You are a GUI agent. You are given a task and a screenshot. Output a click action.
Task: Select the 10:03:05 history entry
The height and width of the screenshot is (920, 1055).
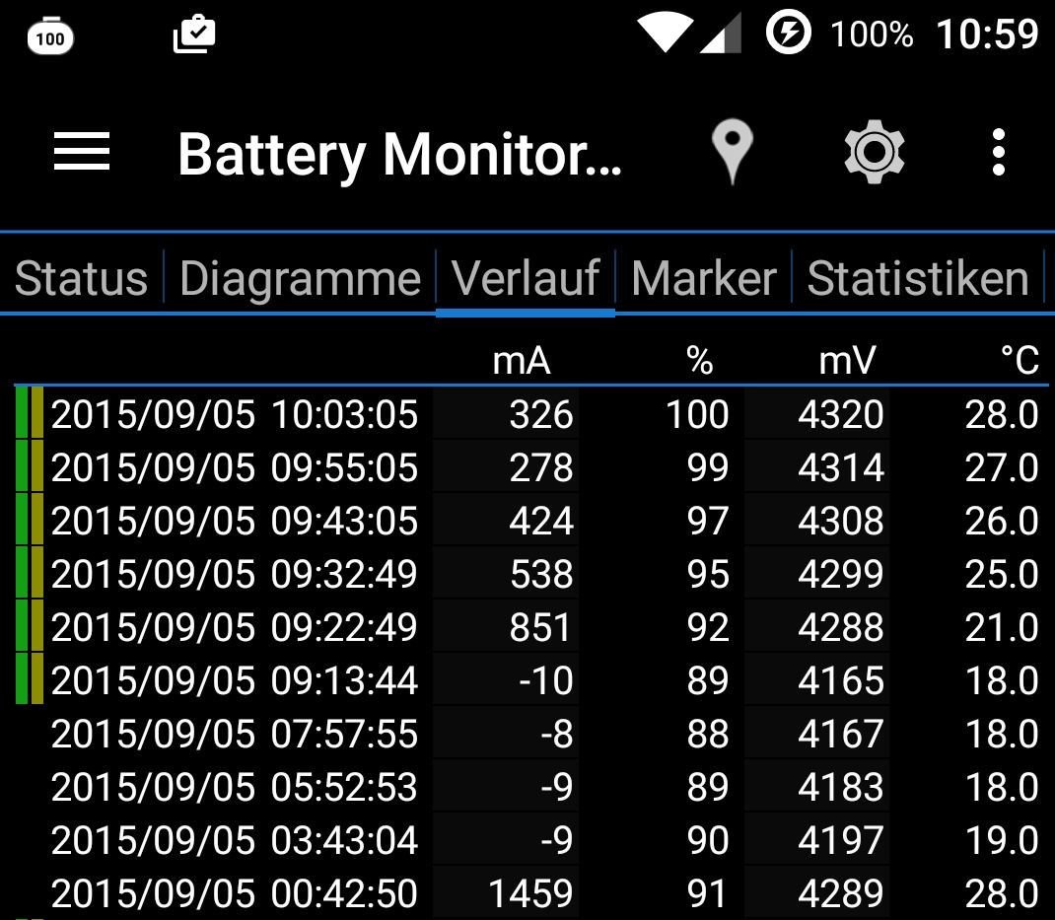pyautogui.click(x=234, y=414)
